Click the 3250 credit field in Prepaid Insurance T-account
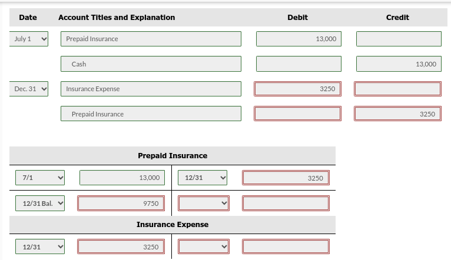 (286, 178)
